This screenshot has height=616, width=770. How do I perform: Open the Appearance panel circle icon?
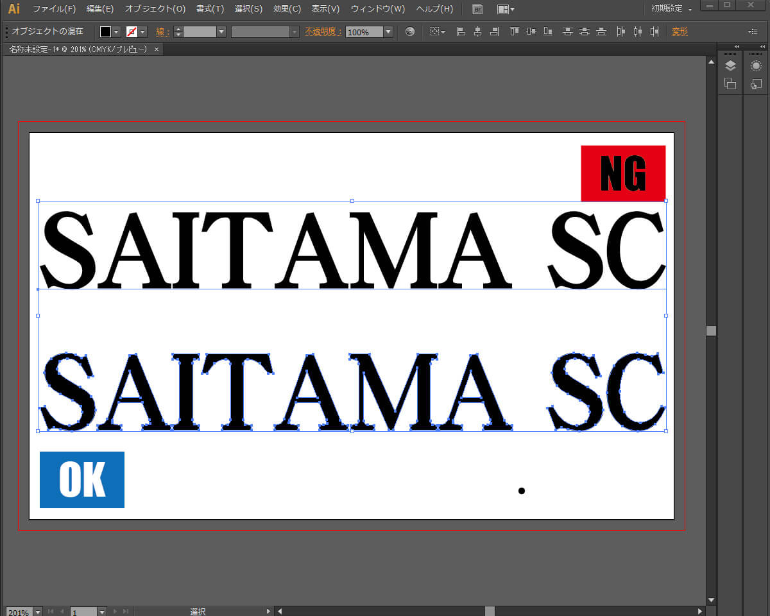point(756,65)
